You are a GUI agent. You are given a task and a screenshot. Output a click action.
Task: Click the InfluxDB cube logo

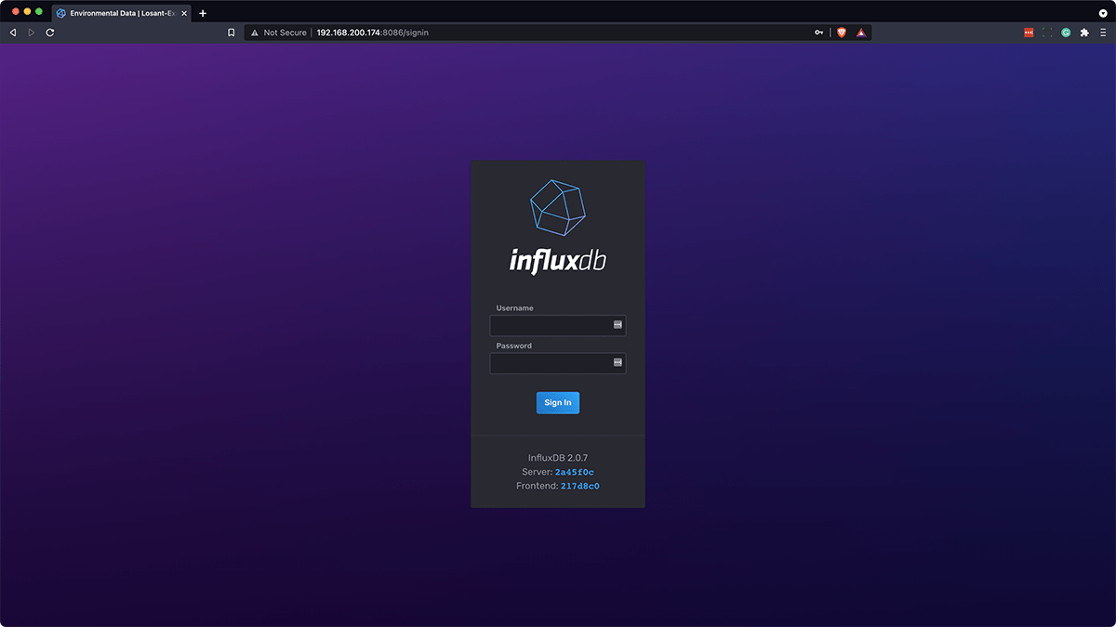(558, 207)
